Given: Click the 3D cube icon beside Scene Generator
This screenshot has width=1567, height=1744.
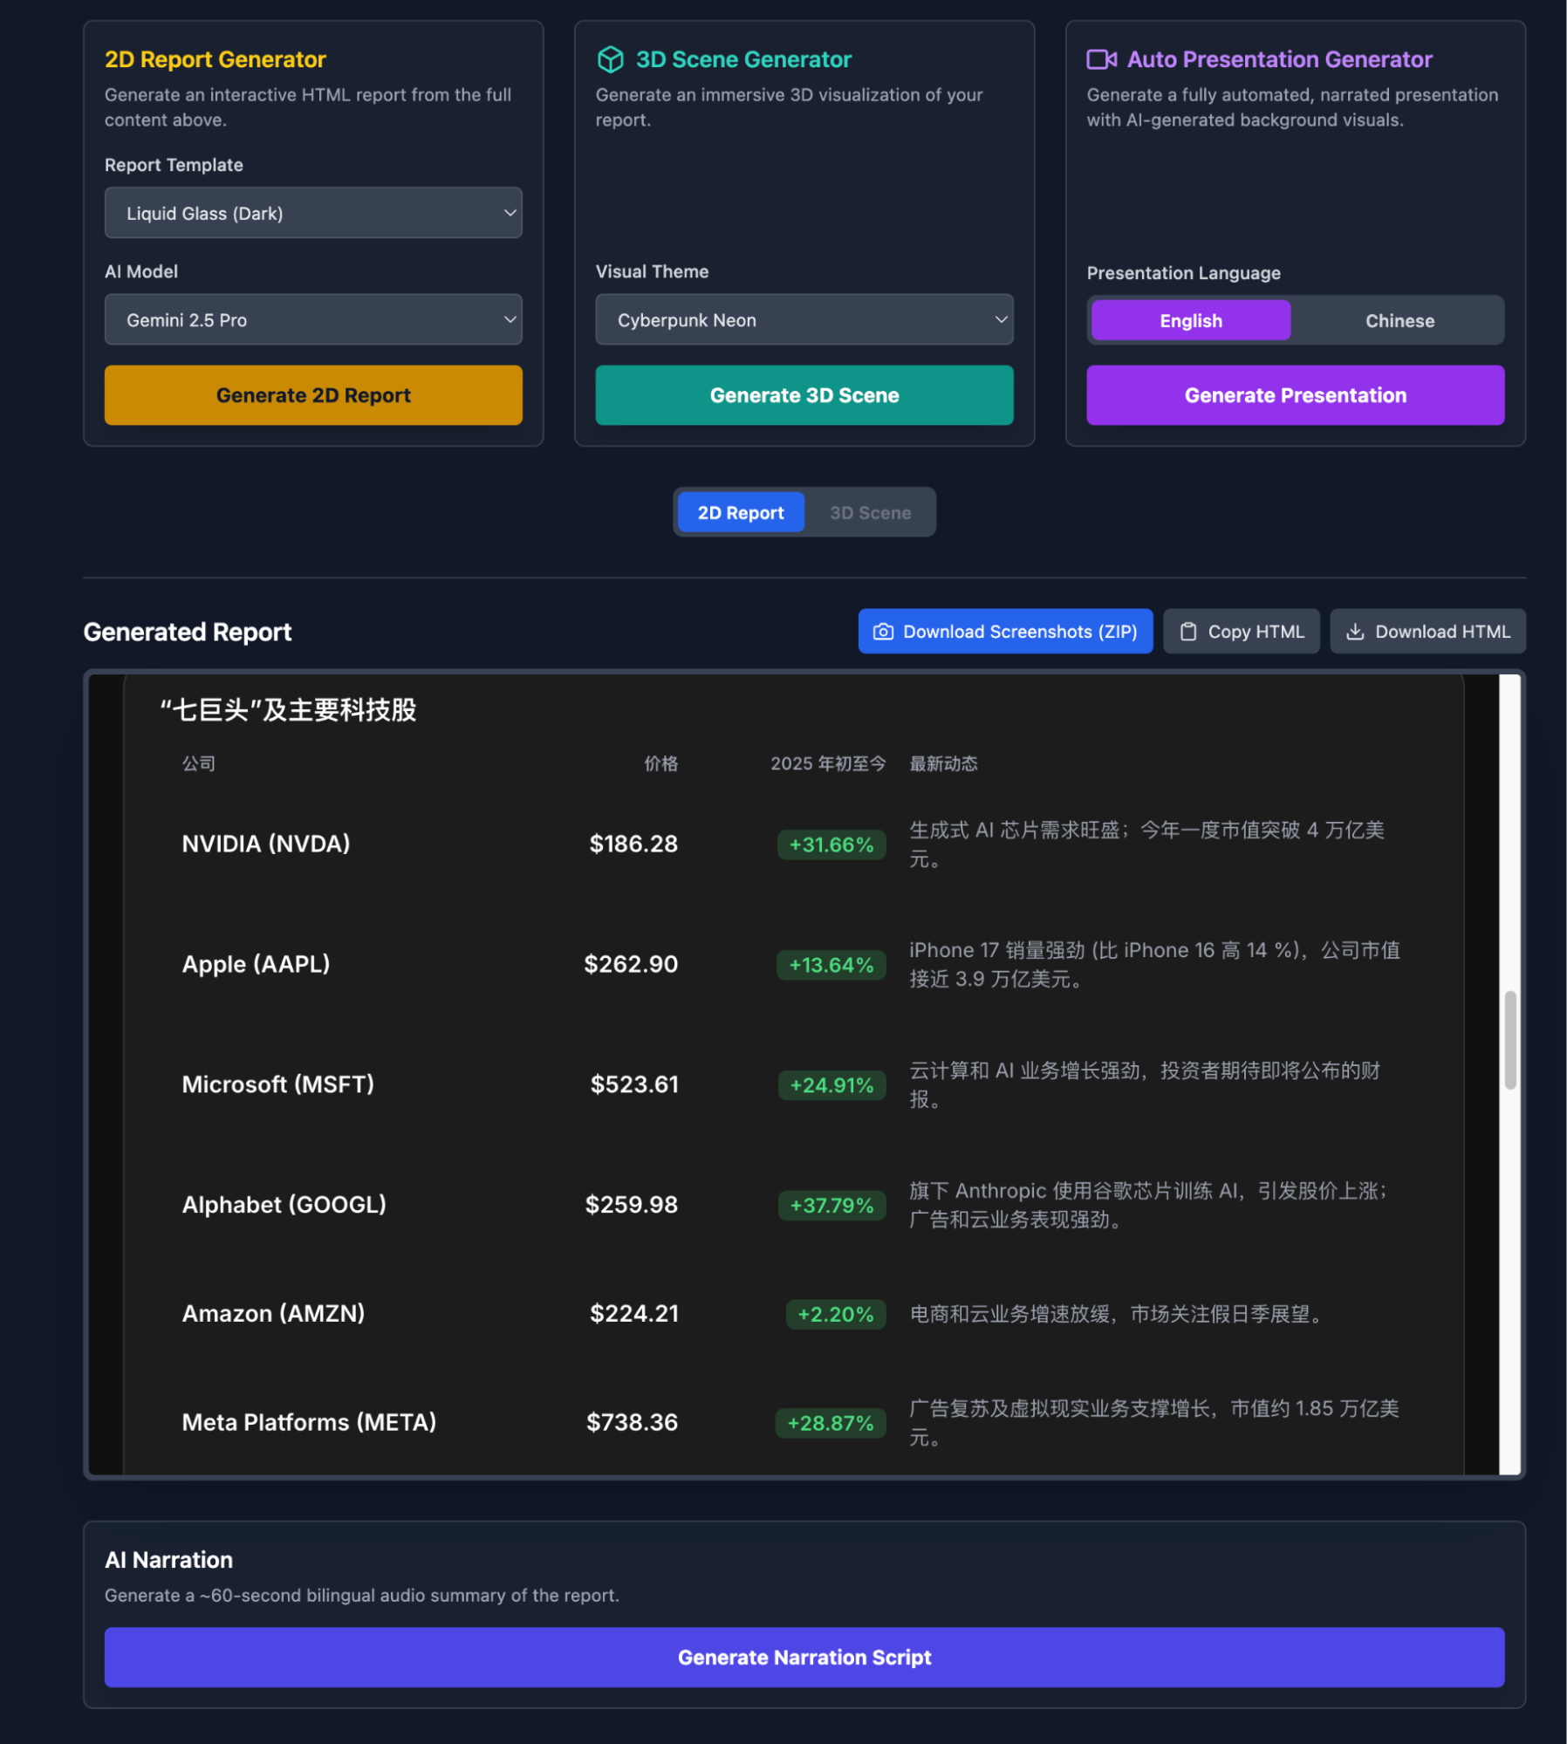Looking at the screenshot, I should pyautogui.click(x=610, y=59).
